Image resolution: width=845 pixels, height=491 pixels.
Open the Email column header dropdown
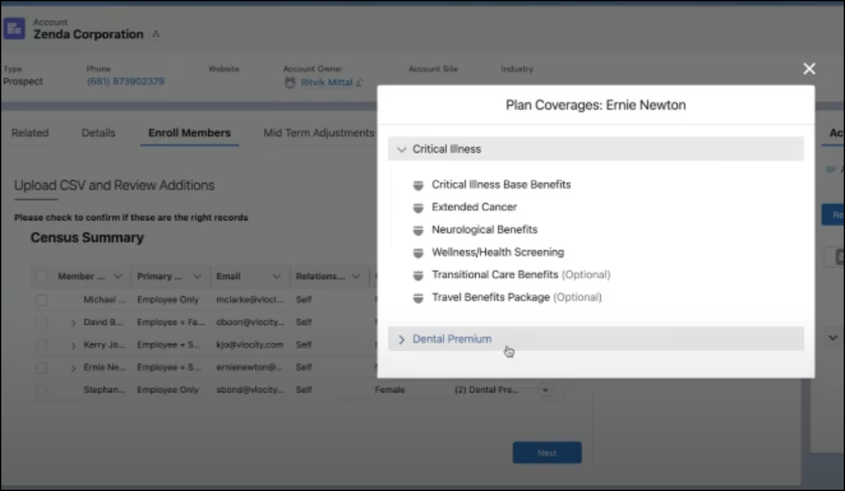click(x=276, y=277)
